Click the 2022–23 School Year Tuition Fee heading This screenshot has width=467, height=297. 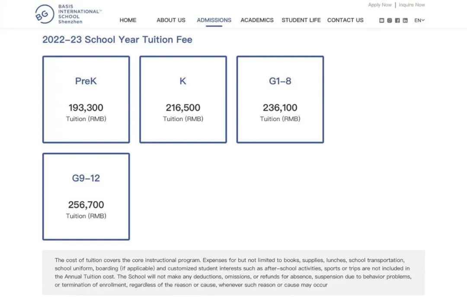tap(117, 40)
